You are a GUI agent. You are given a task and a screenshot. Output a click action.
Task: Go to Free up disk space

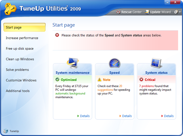point(20,49)
